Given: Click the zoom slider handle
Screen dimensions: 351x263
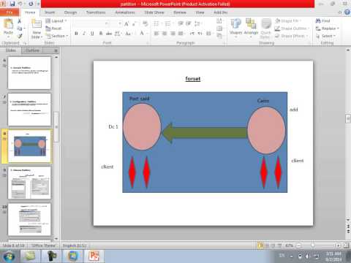Looking at the screenshot, I should (x=313, y=245).
